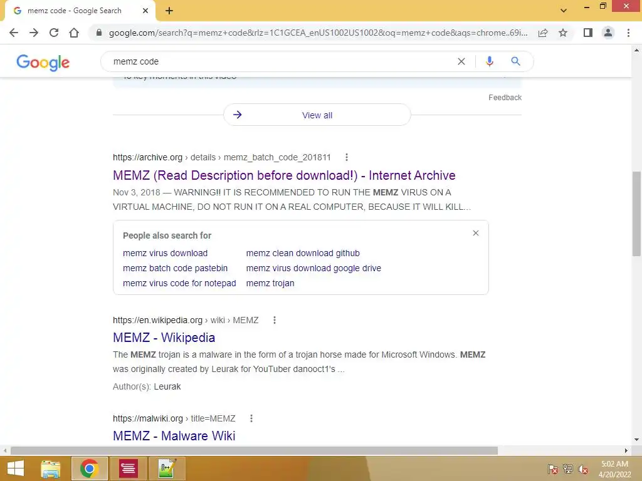Click horizontal scrollbar thumb
The width and height of the screenshot is (642, 481).
pyautogui.click(x=254, y=450)
